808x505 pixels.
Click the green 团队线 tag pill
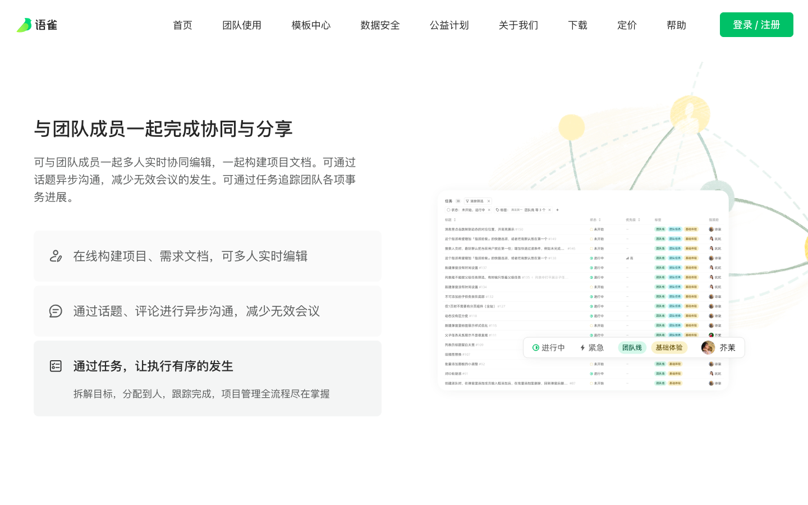[x=632, y=348]
